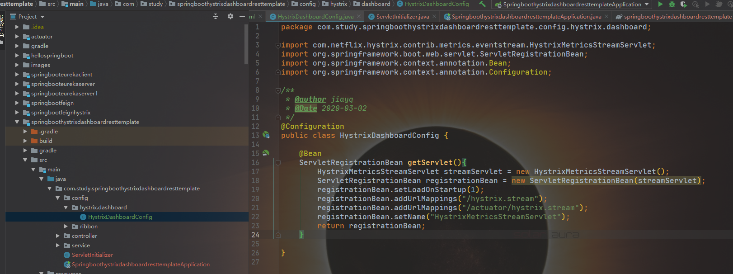Start debugging with the green bug icon
This screenshot has height=274, width=733.
pyautogui.click(x=672, y=4)
